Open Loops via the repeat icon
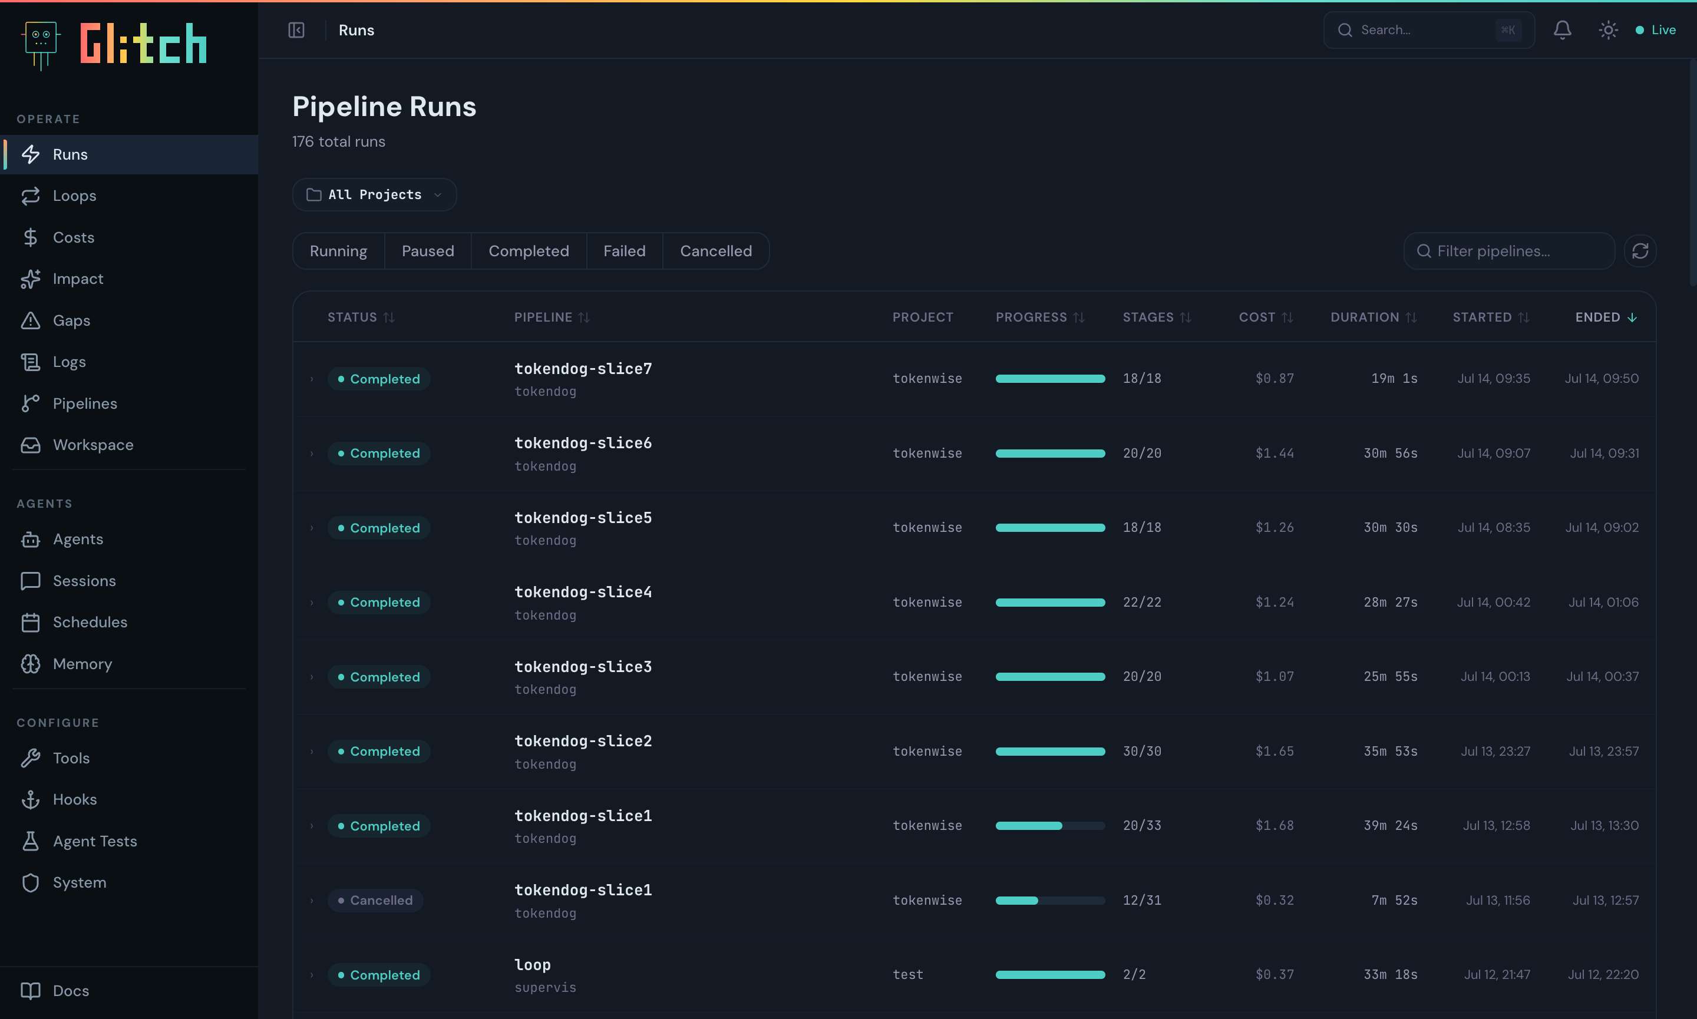The height and width of the screenshot is (1019, 1697). (x=30, y=196)
